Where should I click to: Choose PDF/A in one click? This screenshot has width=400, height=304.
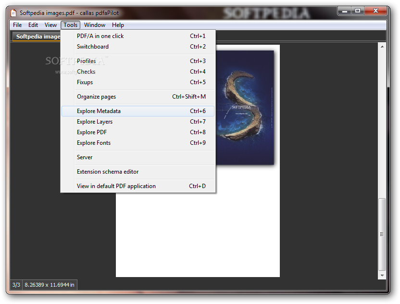[x=138, y=36]
